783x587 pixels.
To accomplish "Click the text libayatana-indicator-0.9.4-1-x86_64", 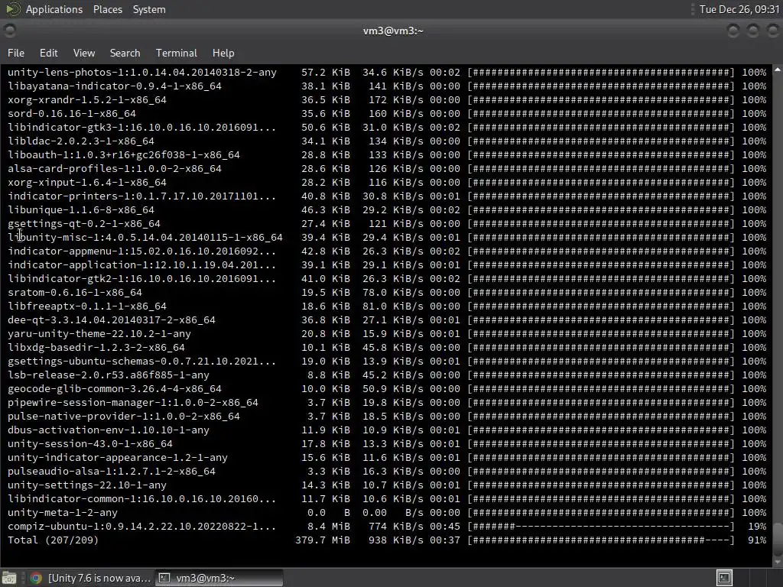I will [115, 86].
